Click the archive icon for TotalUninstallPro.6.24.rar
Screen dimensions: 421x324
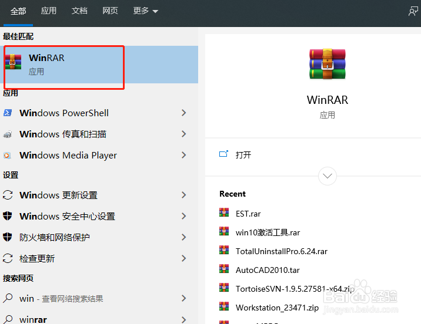click(224, 250)
